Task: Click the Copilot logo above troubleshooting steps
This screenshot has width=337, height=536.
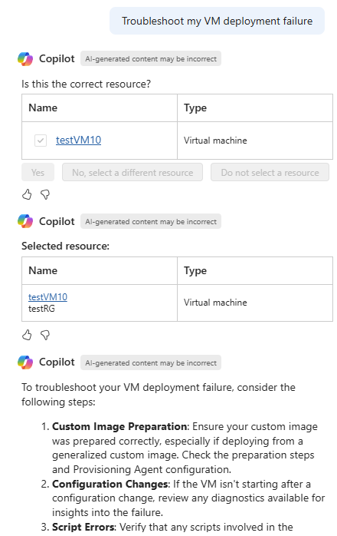Action: click(x=25, y=362)
